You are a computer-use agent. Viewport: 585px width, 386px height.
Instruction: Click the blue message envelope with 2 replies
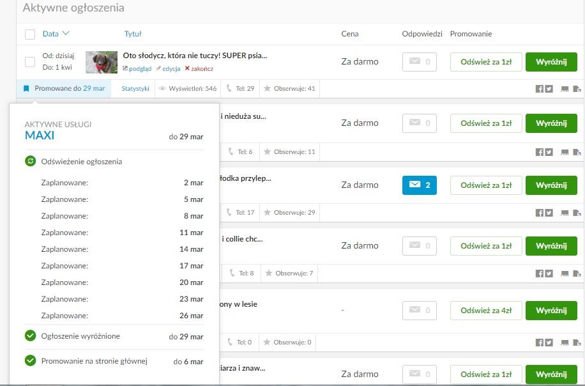420,185
